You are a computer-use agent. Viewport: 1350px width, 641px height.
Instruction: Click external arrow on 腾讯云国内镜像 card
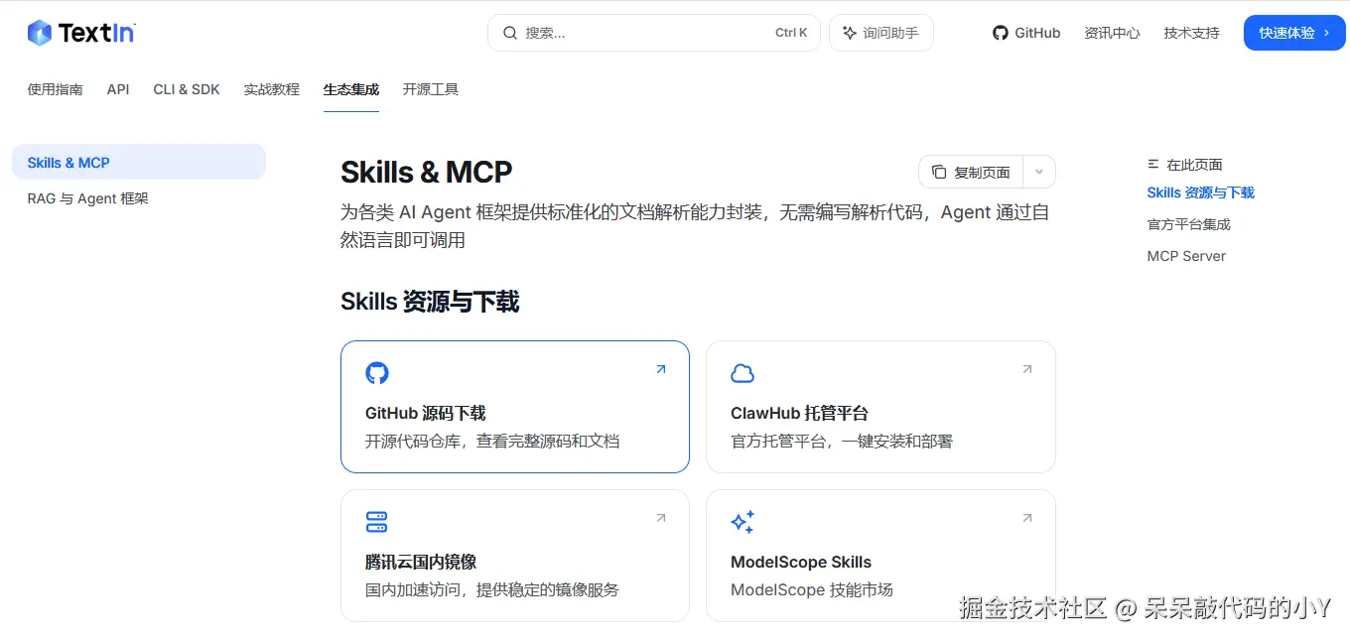point(661,518)
